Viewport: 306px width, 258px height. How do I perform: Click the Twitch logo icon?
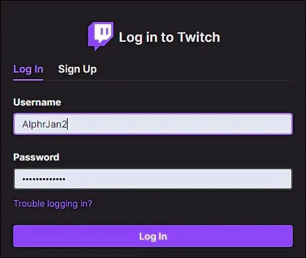click(100, 36)
